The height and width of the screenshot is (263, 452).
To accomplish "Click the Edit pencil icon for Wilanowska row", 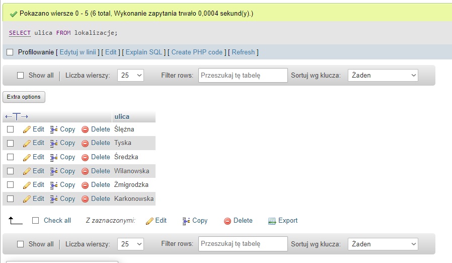I will coord(27,171).
